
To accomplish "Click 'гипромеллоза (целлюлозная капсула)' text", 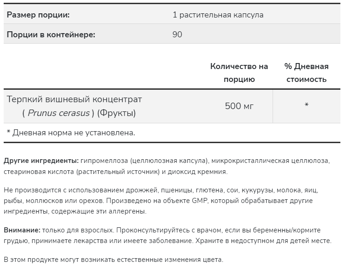I will [x=144, y=161].
